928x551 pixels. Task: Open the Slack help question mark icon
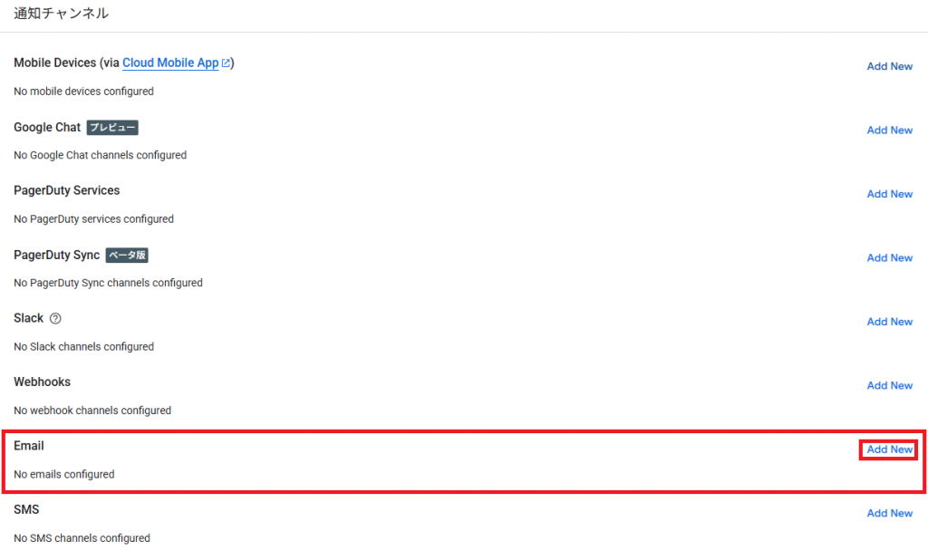pos(55,319)
